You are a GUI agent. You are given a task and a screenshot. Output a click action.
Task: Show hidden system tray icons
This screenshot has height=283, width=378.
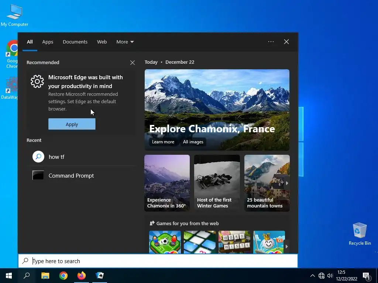[x=312, y=276]
